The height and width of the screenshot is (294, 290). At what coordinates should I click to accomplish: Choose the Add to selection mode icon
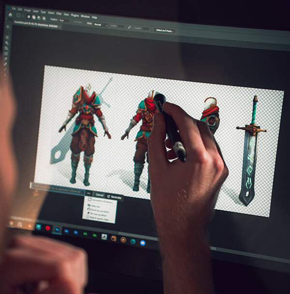(34, 17)
